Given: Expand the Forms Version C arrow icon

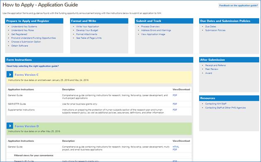Looking at the screenshot, I should click(x=10, y=75).
